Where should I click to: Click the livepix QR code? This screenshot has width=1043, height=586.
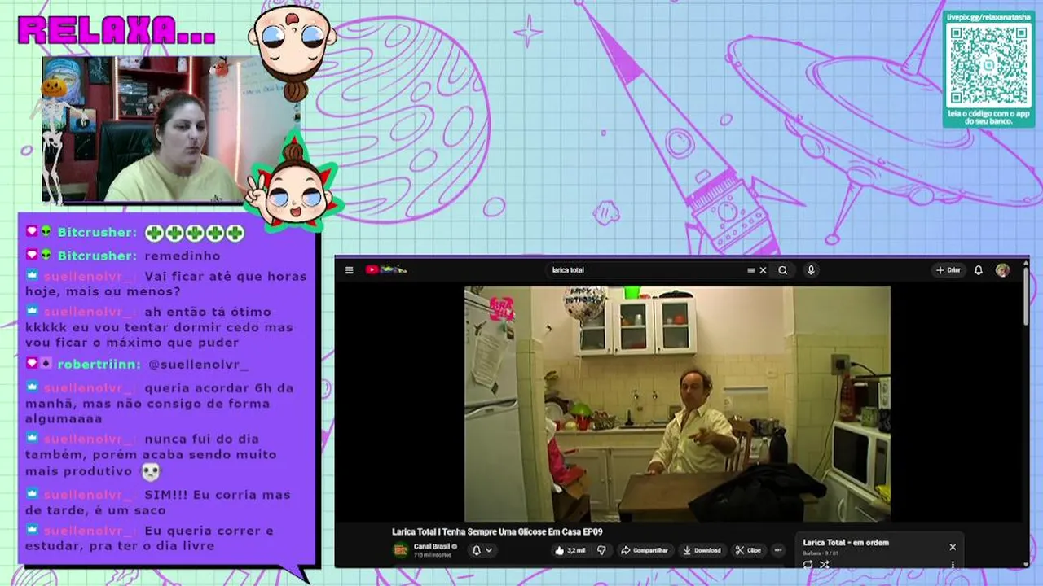(x=989, y=65)
